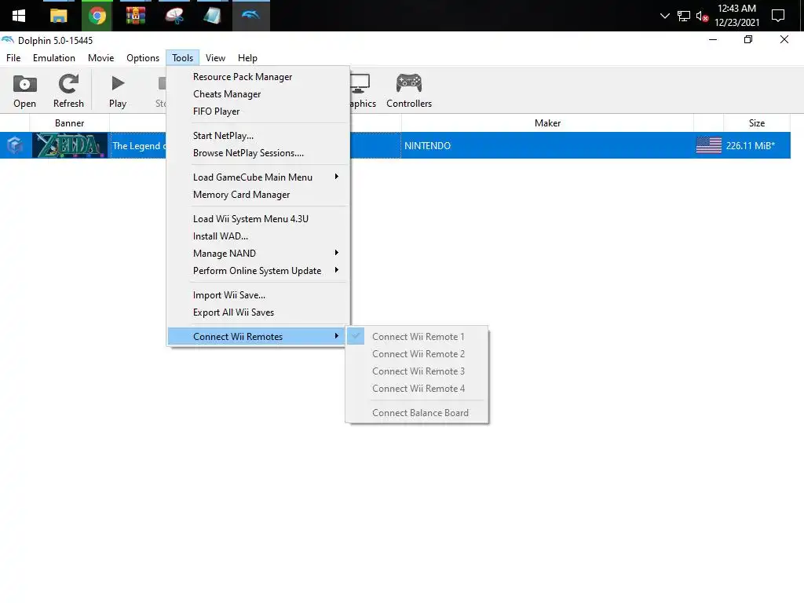Click the Graphics monitor icon in toolbar
The height and width of the screenshot is (603, 804).
pyautogui.click(x=360, y=83)
